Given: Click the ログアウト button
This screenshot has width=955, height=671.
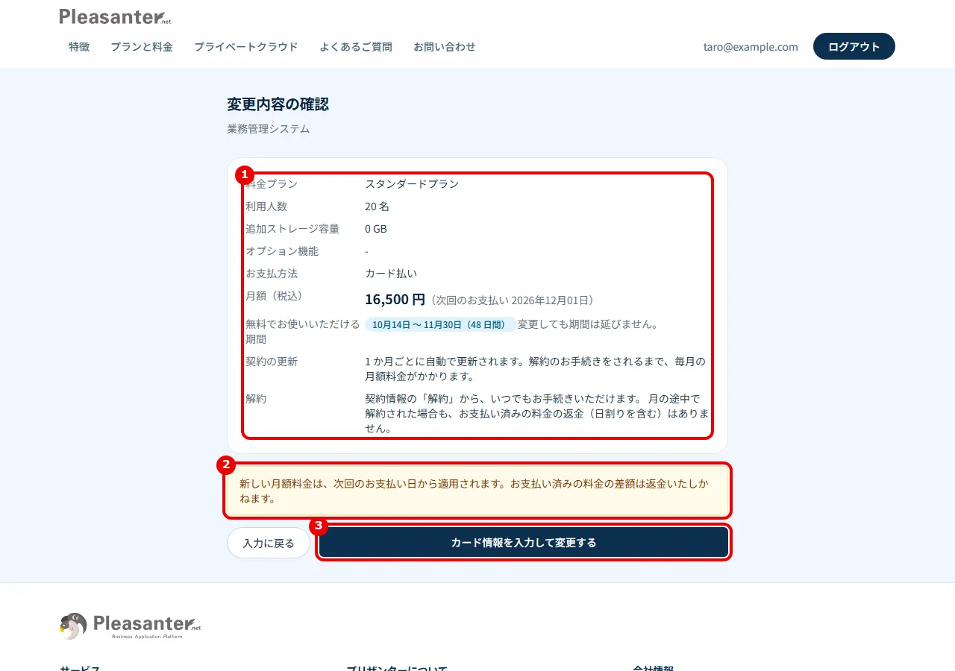Looking at the screenshot, I should [x=854, y=46].
